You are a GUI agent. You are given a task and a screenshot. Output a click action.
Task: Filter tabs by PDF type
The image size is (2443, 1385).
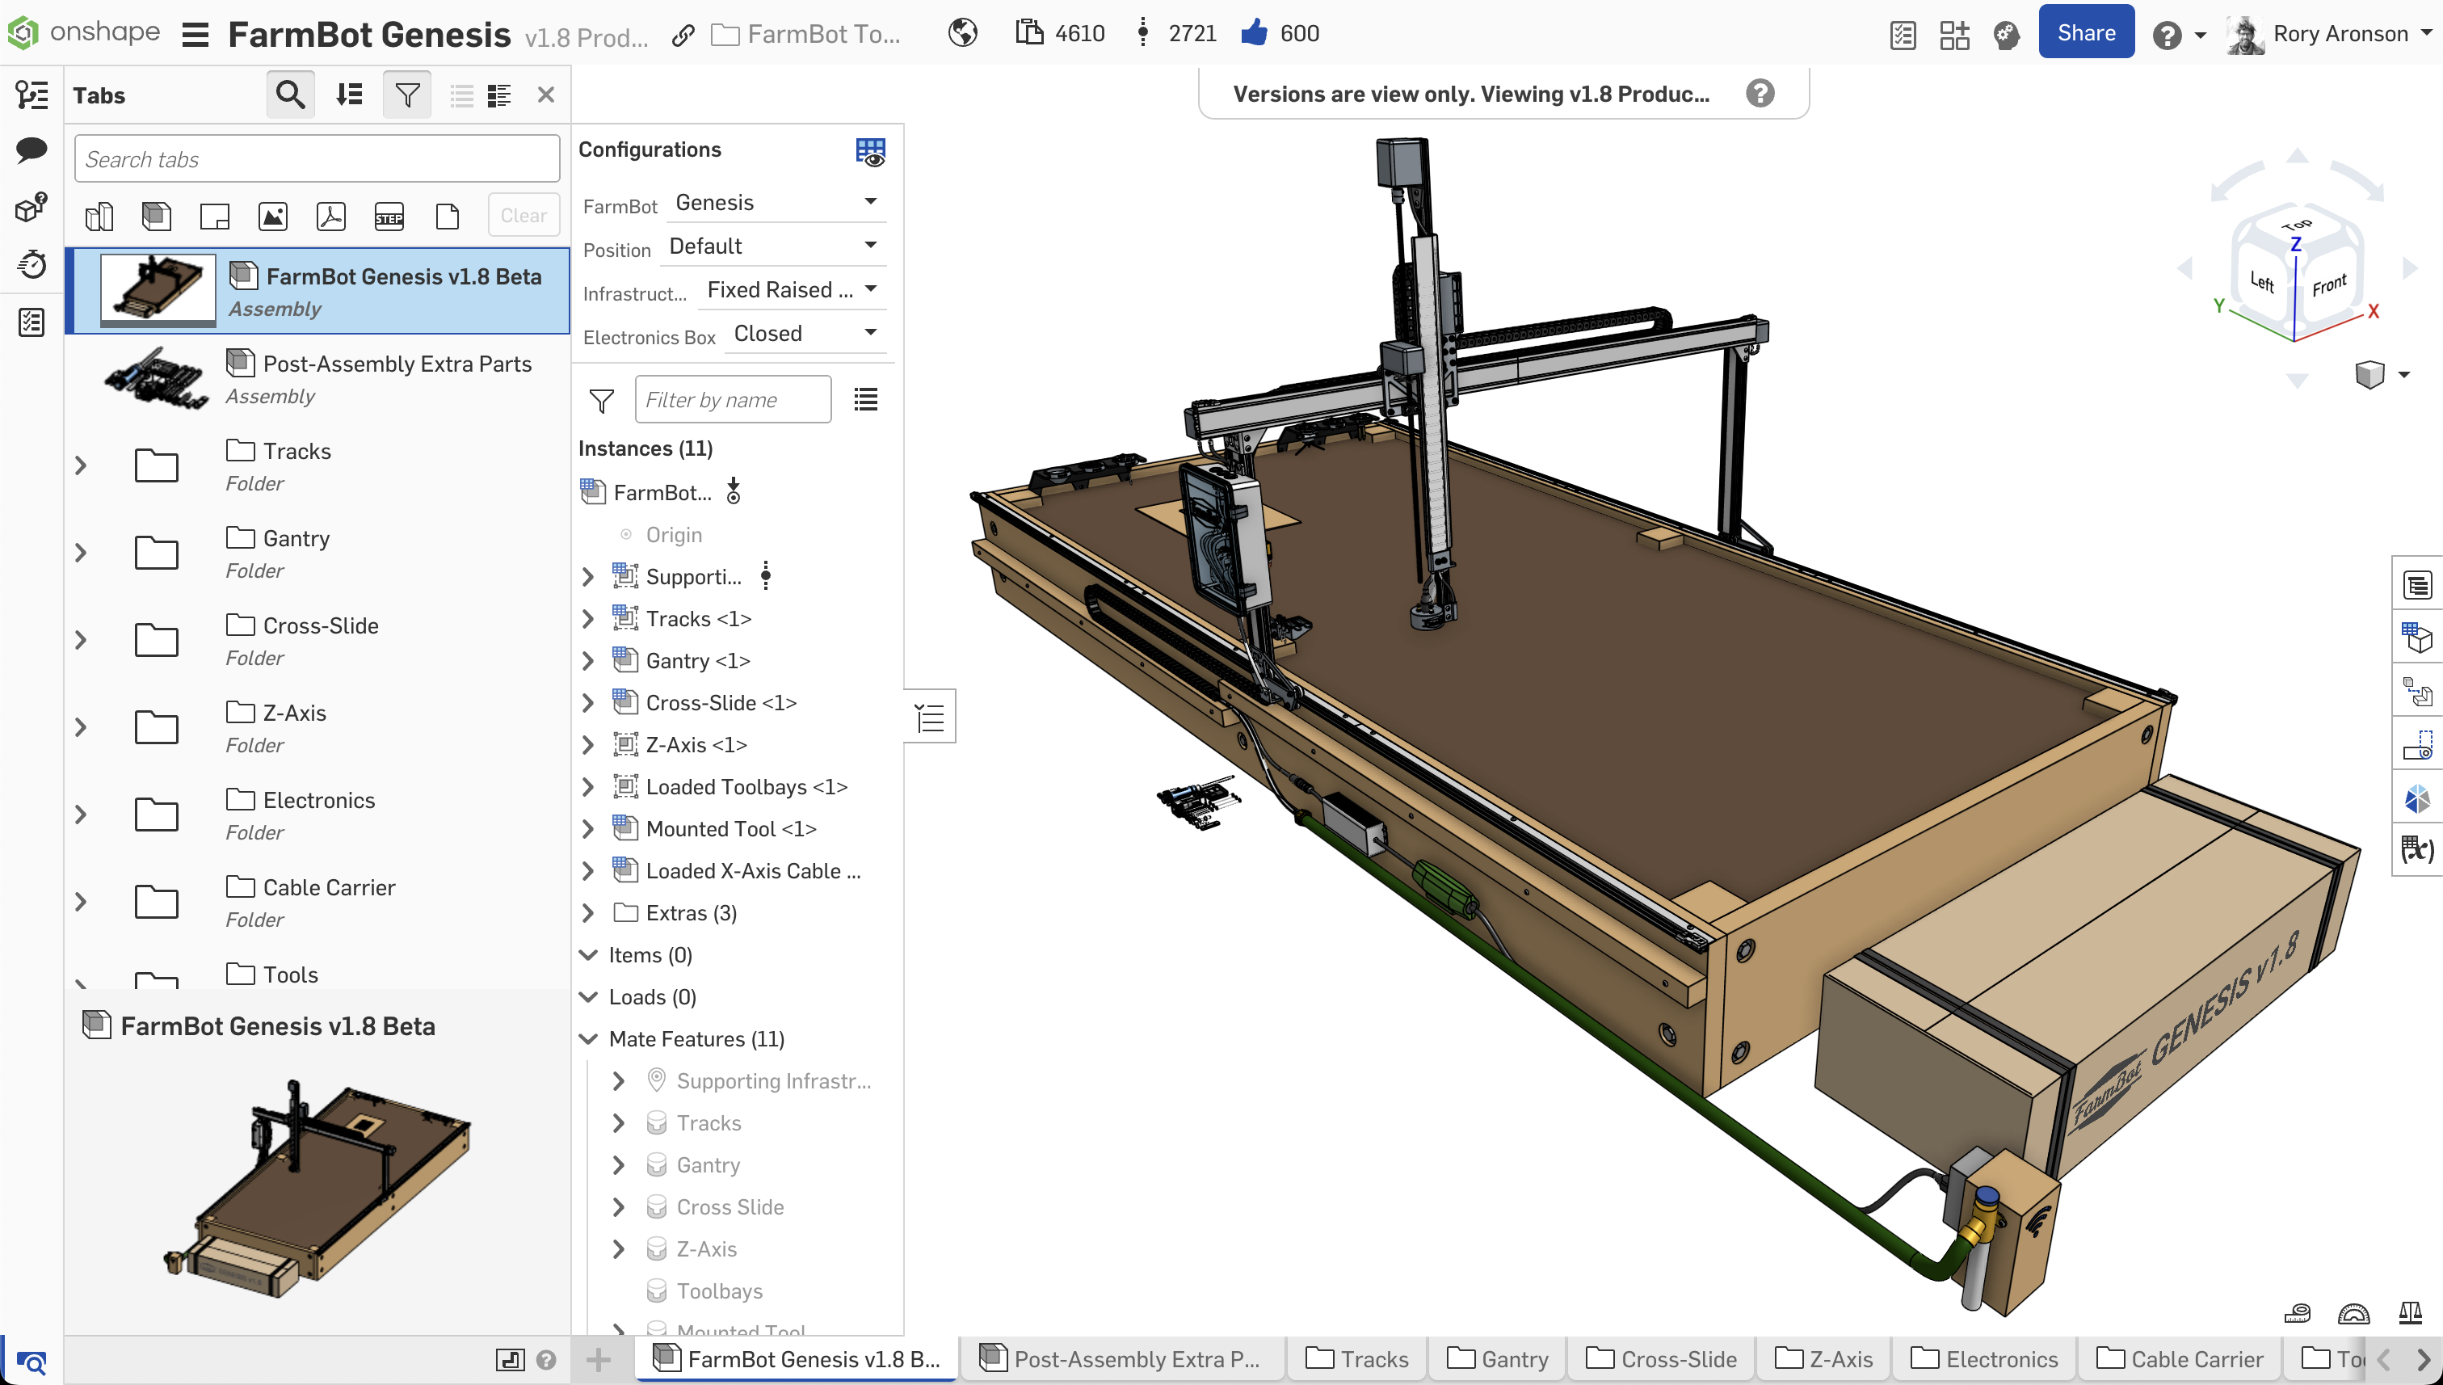click(331, 217)
